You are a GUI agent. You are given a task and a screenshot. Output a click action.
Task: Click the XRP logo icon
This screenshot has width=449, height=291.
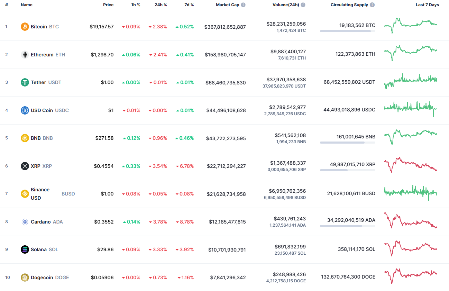[24, 166]
